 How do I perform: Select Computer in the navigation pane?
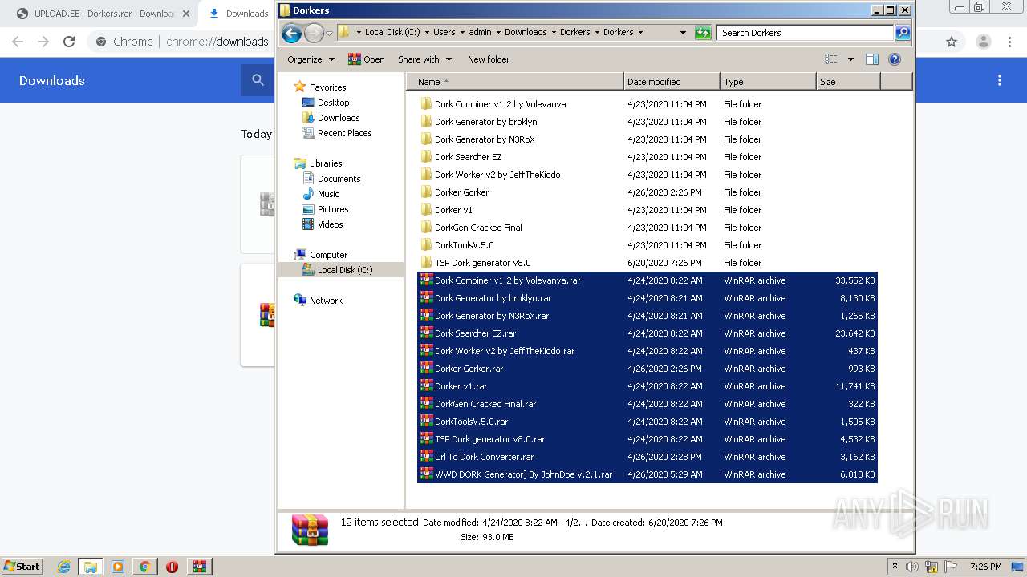[321, 255]
